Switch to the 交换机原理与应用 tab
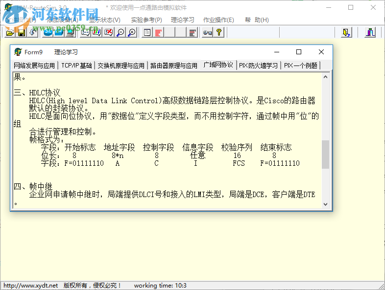Image resolution: width=385 pixels, height=290 pixels. [121, 66]
